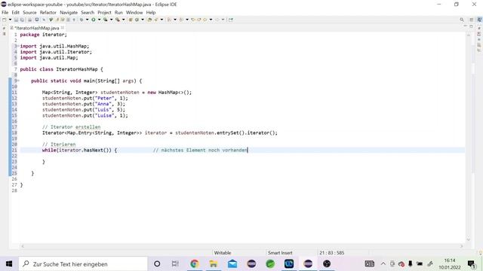Screen dimensions: 483x271
Task: Select the Java perspective button
Action: point(479,20)
